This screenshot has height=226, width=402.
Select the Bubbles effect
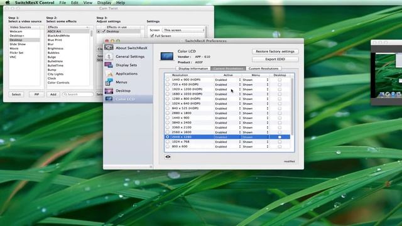point(53,53)
